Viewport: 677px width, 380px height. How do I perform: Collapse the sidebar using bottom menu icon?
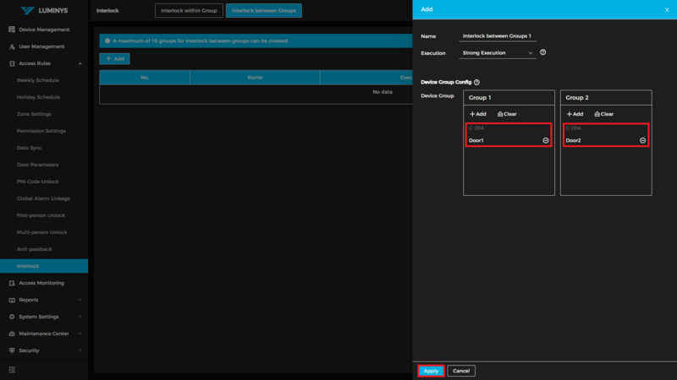point(12,370)
